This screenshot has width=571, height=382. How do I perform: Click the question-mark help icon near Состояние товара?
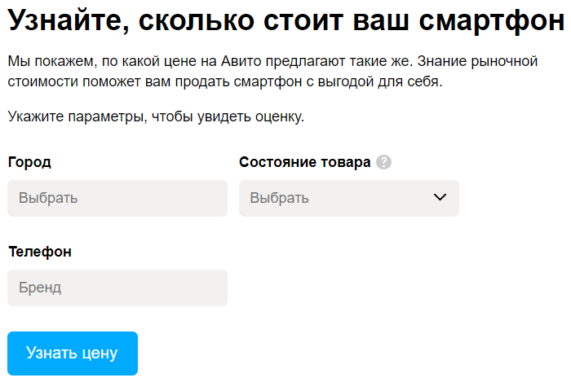pos(383,162)
